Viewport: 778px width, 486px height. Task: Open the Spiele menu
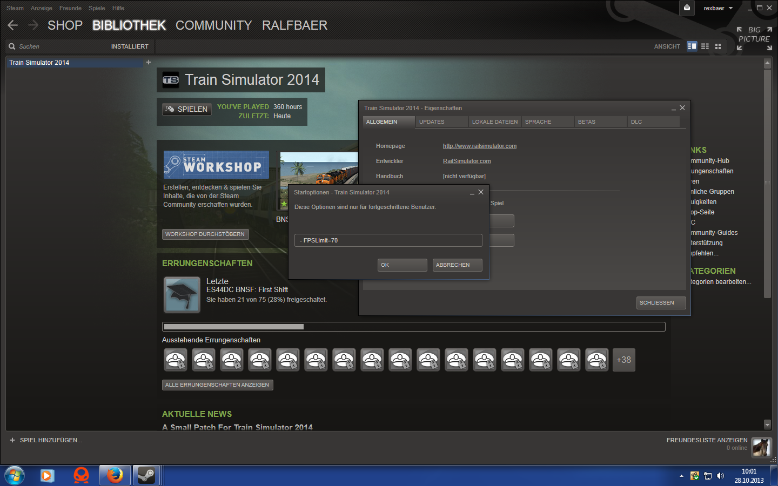tap(97, 8)
